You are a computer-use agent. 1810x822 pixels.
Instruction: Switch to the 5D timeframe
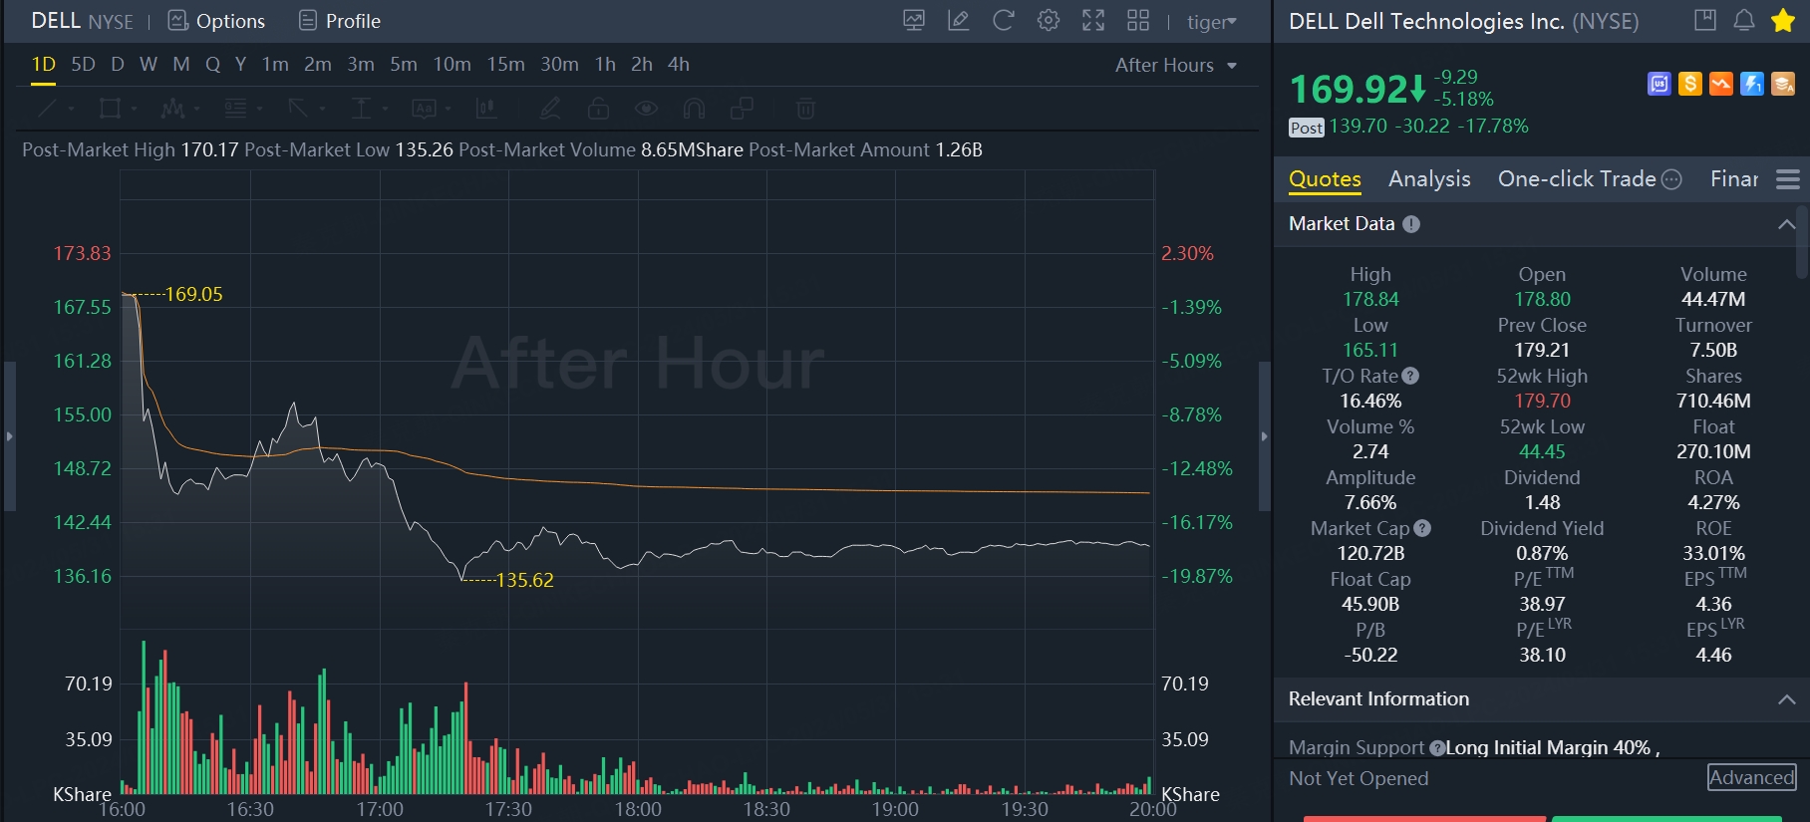84,65
